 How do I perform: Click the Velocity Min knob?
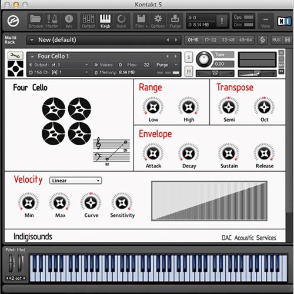click(x=29, y=203)
